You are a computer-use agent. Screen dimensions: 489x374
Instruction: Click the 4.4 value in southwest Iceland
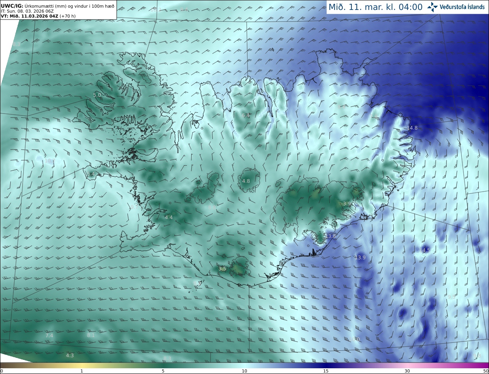tap(169, 217)
